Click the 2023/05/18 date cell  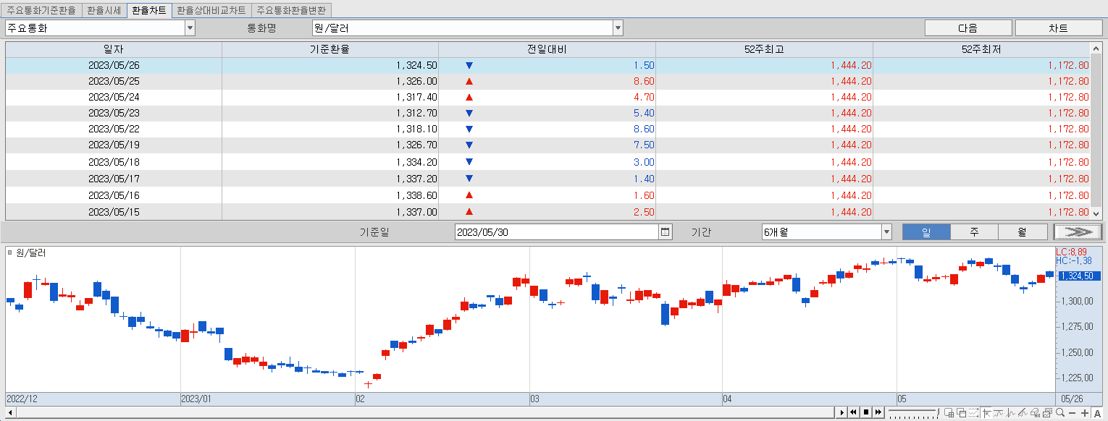[x=114, y=162]
